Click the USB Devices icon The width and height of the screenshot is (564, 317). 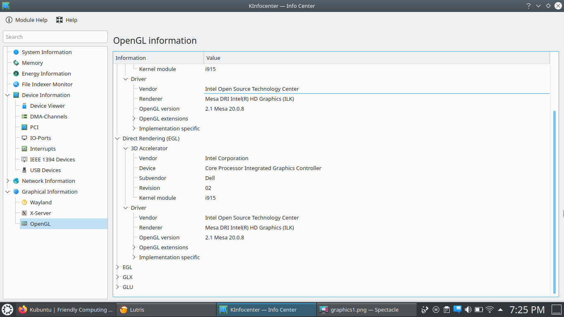24,170
